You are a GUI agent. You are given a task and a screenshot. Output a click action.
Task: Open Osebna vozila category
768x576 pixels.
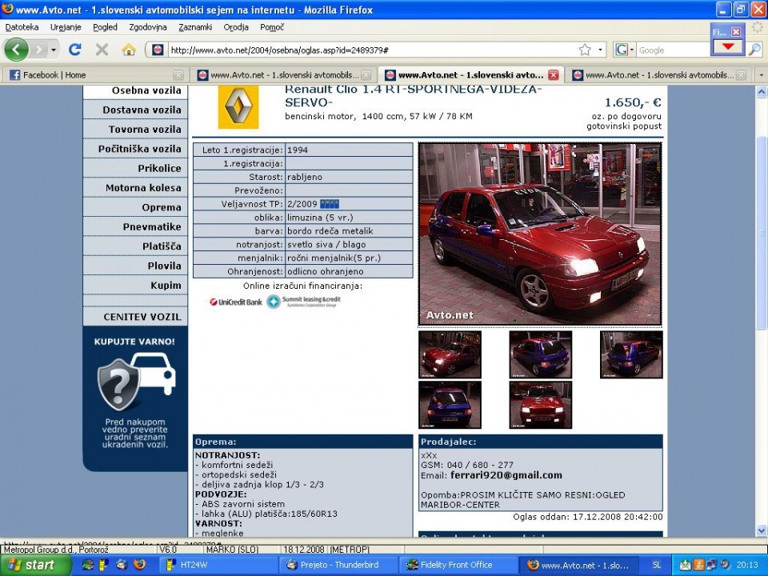[136, 91]
